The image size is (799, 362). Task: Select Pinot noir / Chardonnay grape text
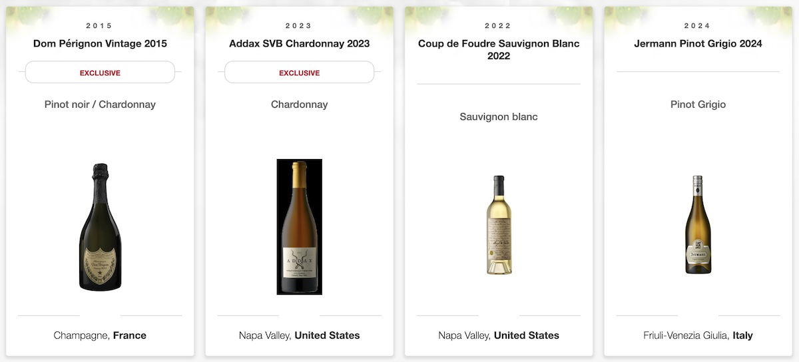pyautogui.click(x=100, y=104)
